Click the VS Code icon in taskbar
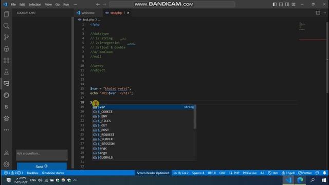 [288, 180]
